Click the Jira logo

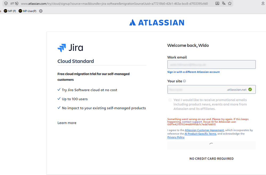[x=70, y=48]
